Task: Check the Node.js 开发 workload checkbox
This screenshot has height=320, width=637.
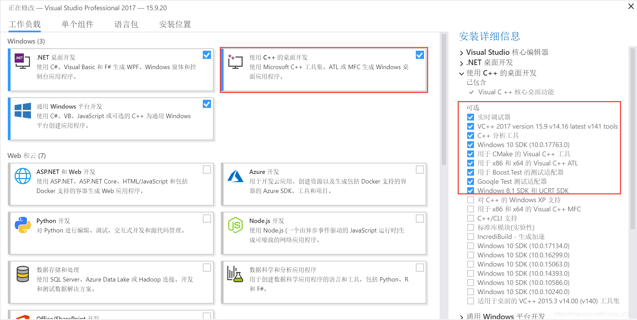Action: 420,218
